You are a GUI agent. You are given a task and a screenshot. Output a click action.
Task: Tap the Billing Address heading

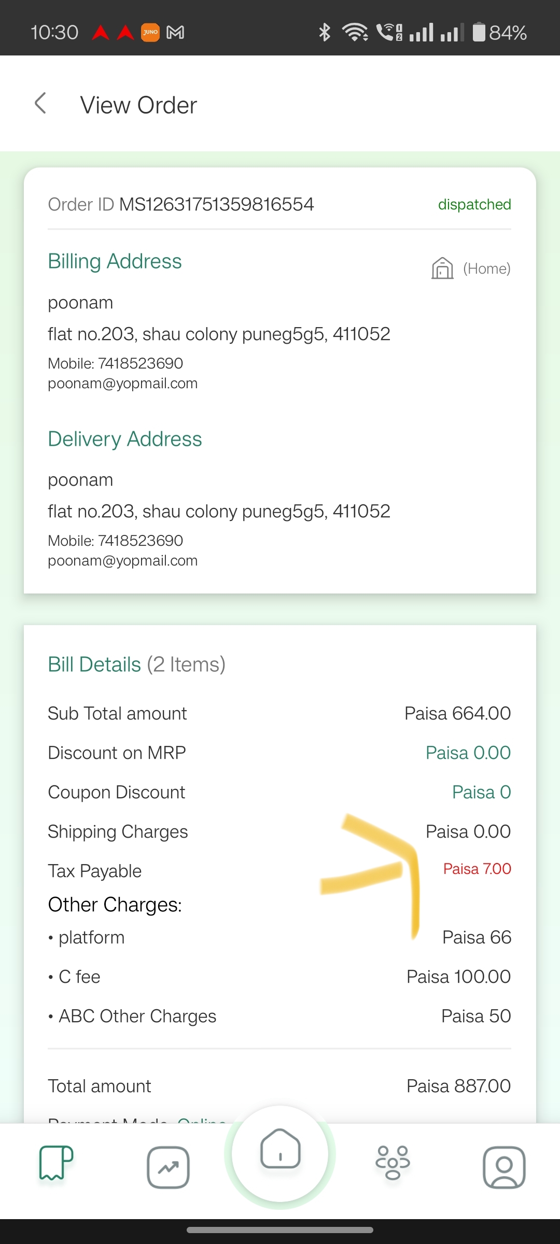click(115, 261)
